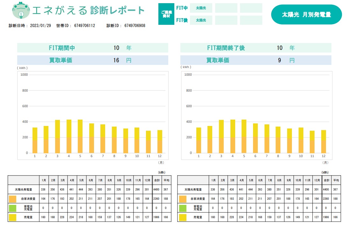Click the FIT期間中 heading
The width and height of the screenshot is (348, 229).
(62, 48)
